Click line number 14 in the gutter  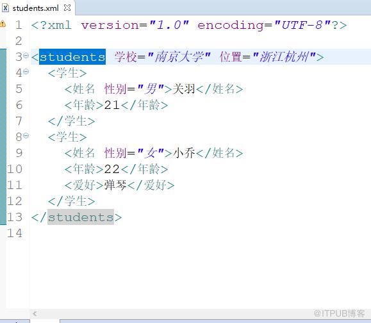pyautogui.click(x=15, y=233)
